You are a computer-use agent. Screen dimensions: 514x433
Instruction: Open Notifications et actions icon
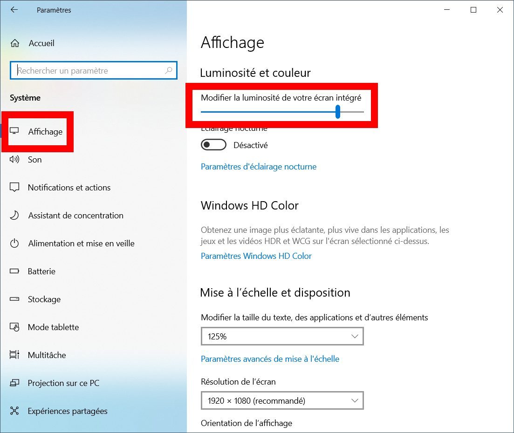coord(14,187)
